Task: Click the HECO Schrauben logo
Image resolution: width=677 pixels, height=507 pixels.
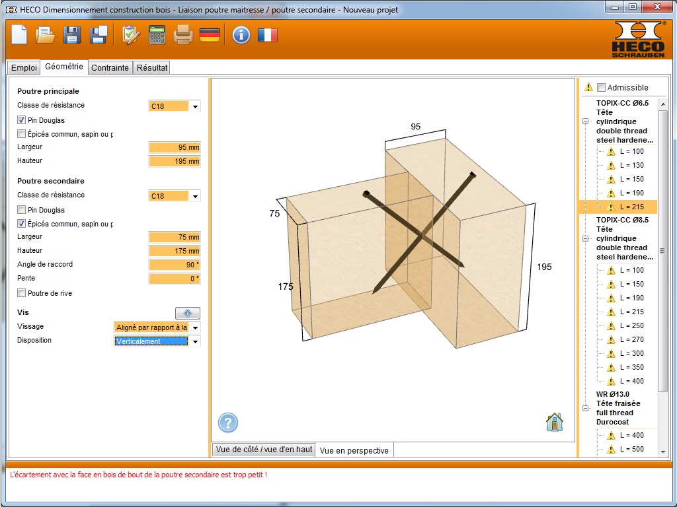Action: (638, 39)
